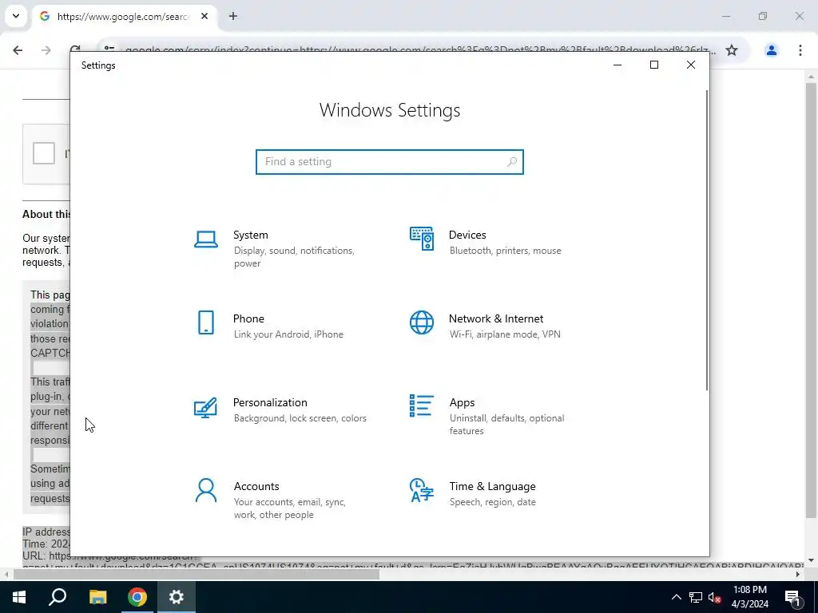This screenshot has width=818, height=613.
Task: Click 'Bluetooth, printers, mouse' description
Action: 506,251
